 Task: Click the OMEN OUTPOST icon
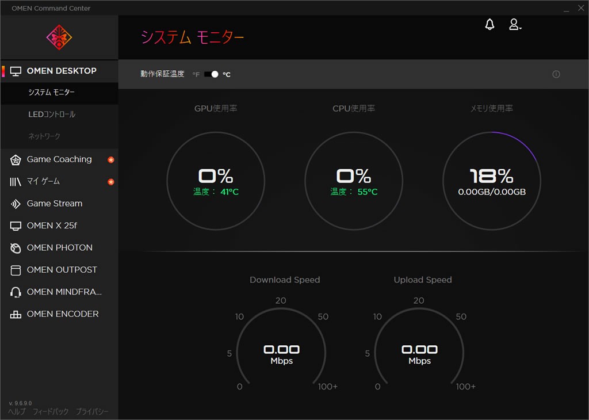[x=16, y=270]
